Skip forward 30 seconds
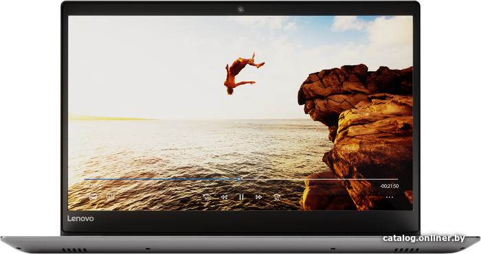Image resolution: width=481 pixels, height=254 pixels. [x=277, y=197]
